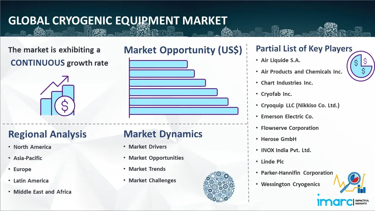The image size is (375, 211).
Task: Click the growth chart dollar icon
Action: (57, 96)
